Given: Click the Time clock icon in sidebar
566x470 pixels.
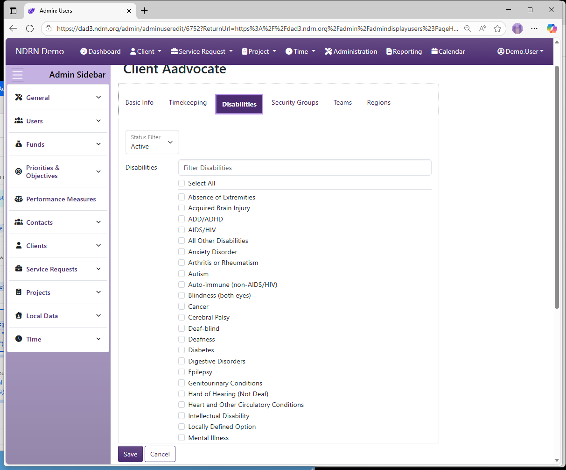Looking at the screenshot, I should pos(19,339).
